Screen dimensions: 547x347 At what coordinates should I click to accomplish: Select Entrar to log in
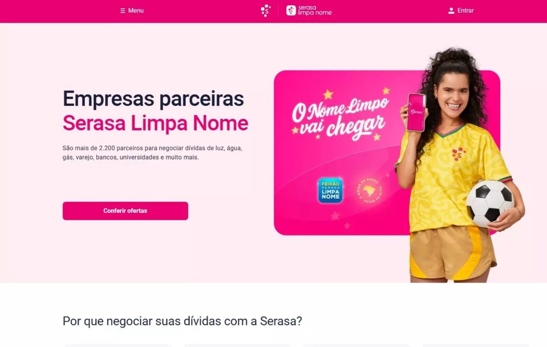[x=465, y=10]
